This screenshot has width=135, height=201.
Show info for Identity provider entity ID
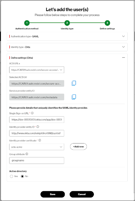coord(38,127)
